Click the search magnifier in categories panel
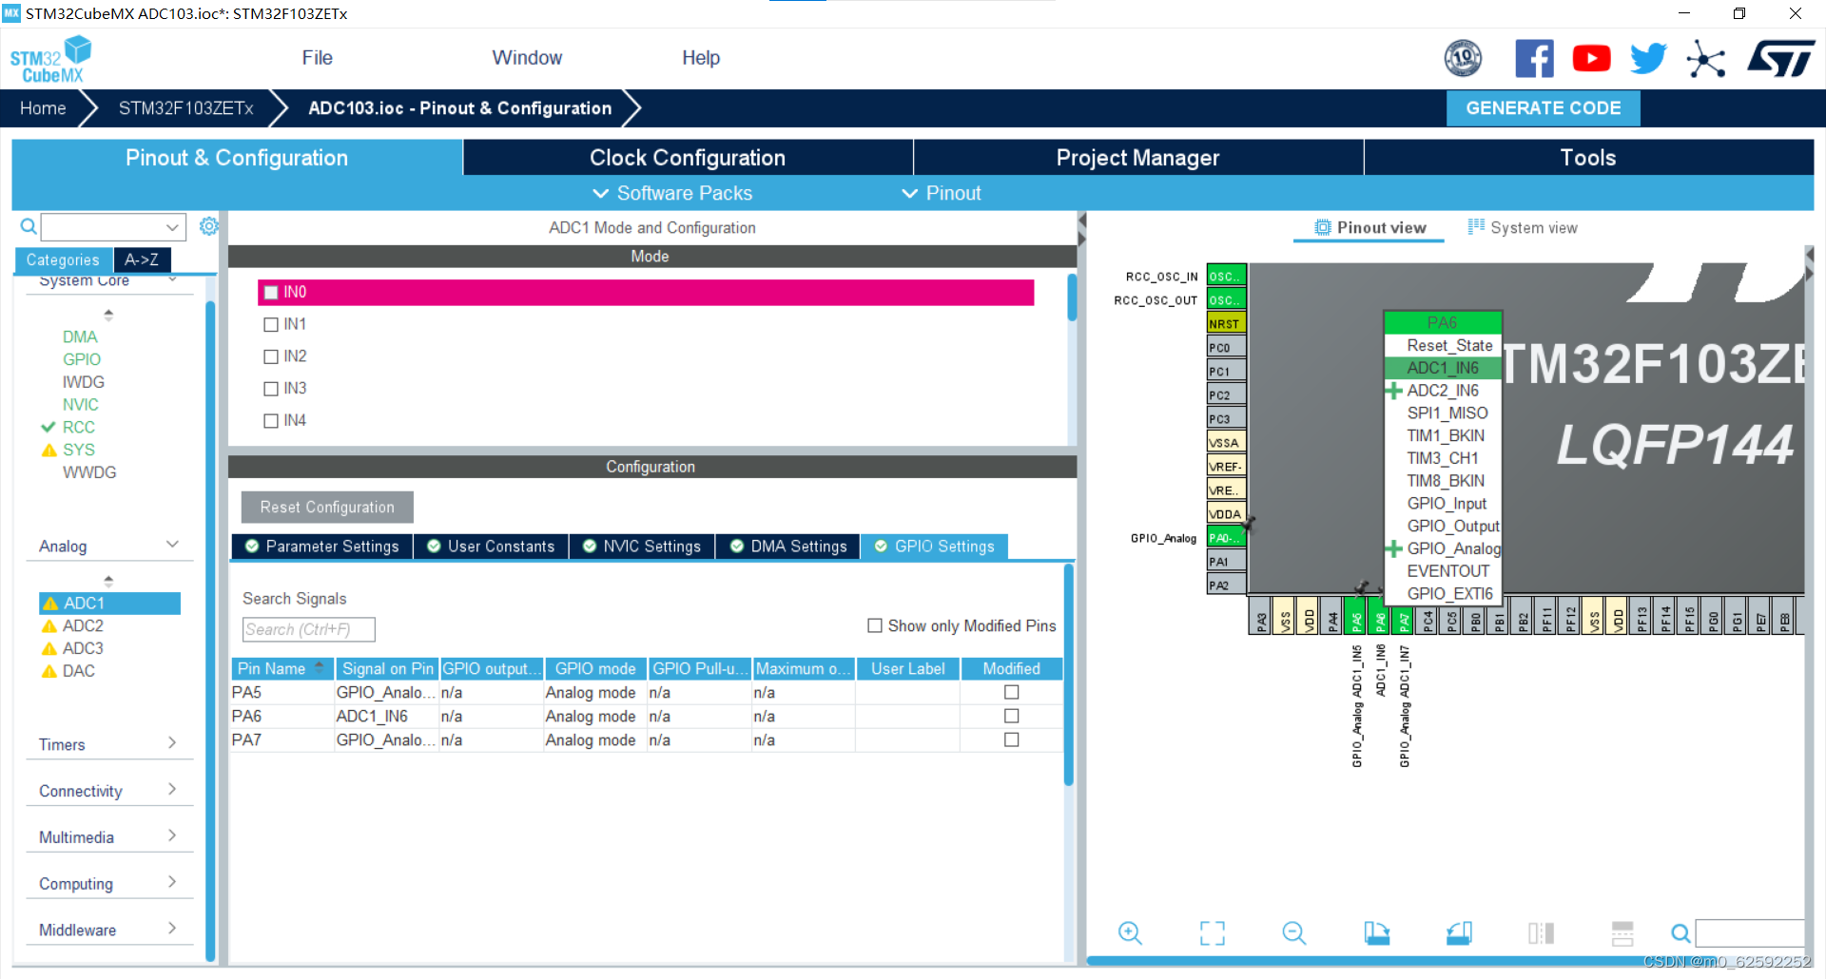Screen dimensions: 1826x979 pos(29,226)
